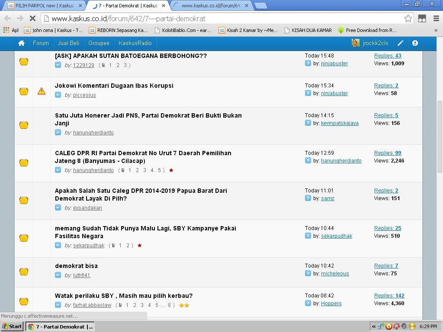Select KaskusRadio in the navigation bar

135,43
